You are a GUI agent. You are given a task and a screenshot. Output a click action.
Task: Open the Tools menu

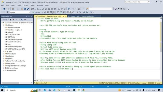coord(33,5)
